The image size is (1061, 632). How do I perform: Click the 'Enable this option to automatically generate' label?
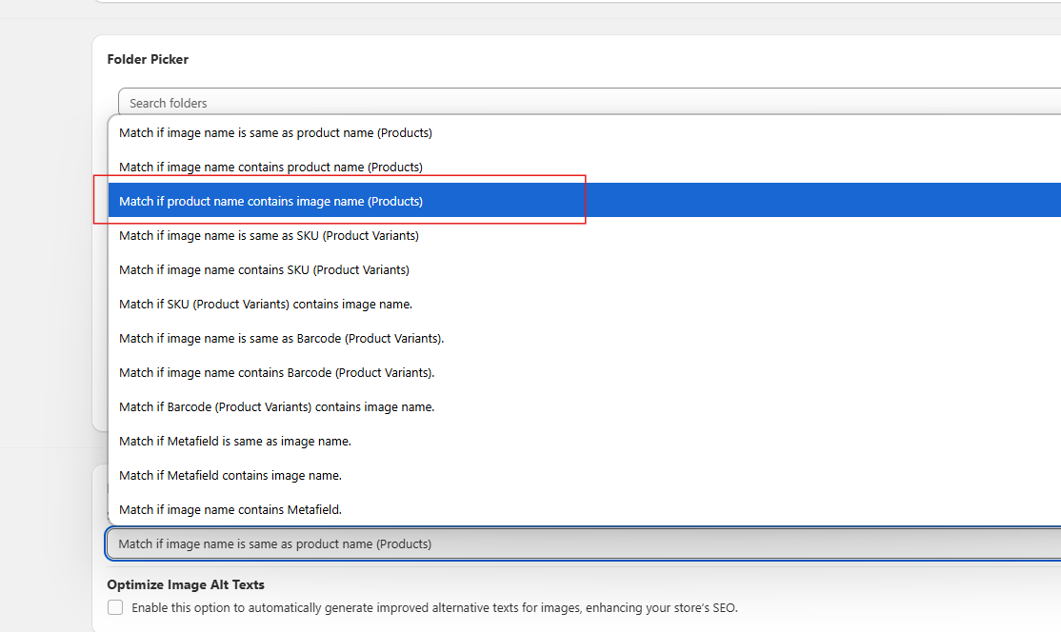[434, 608]
